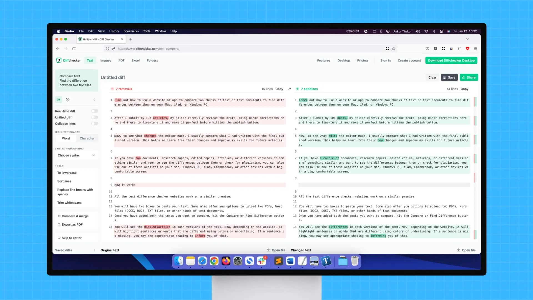Select Character highlight mode
Image resolution: width=533 pixels, height=300 pixels.
pos(87,138)
